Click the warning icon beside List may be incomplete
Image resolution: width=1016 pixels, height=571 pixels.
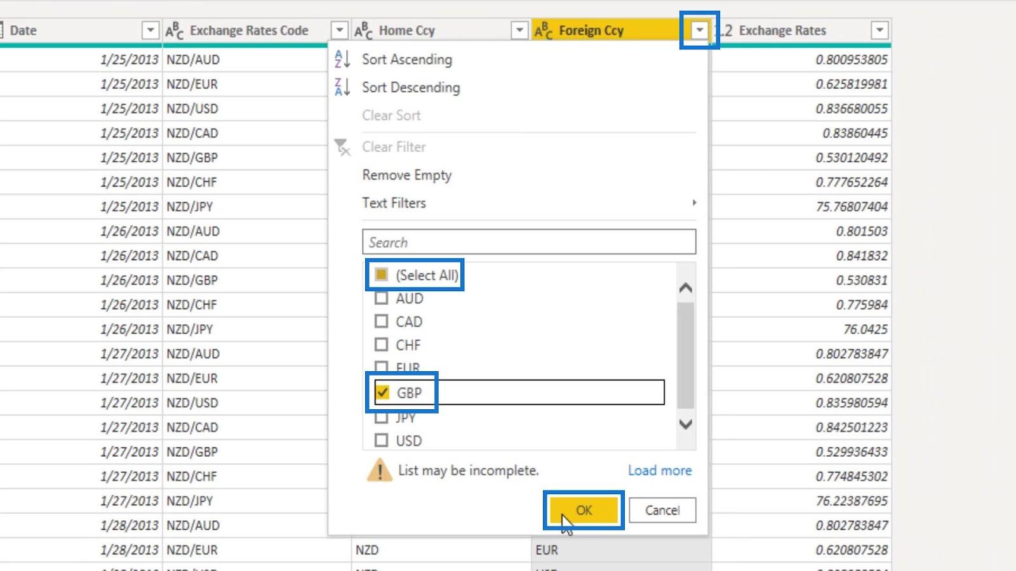pyautogui.click(x=380, y=470)
